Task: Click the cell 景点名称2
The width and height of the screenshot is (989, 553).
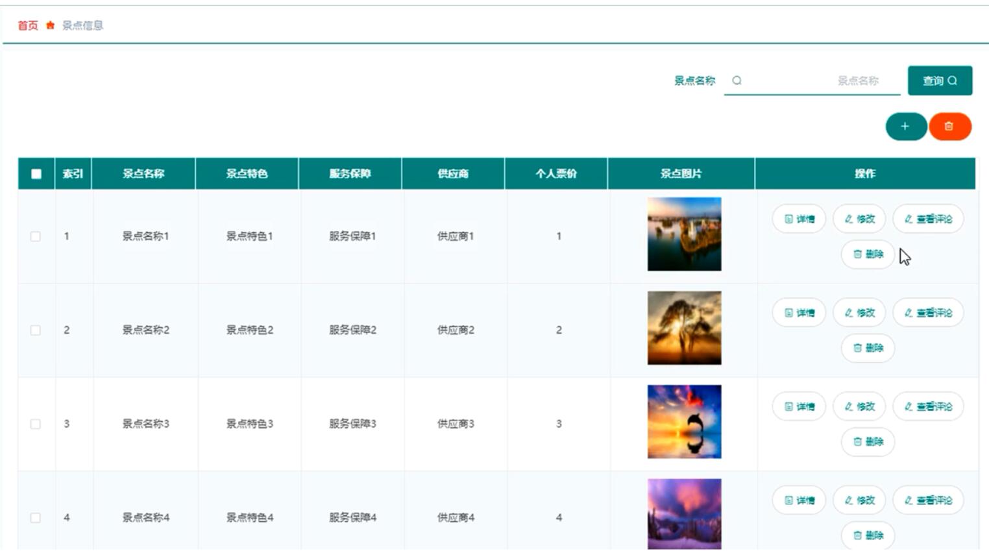Action: coord(145,330)
